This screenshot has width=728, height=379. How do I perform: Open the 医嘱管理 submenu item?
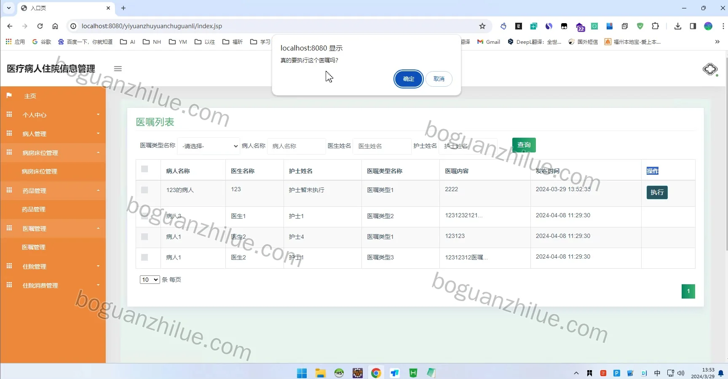(53, 247)
